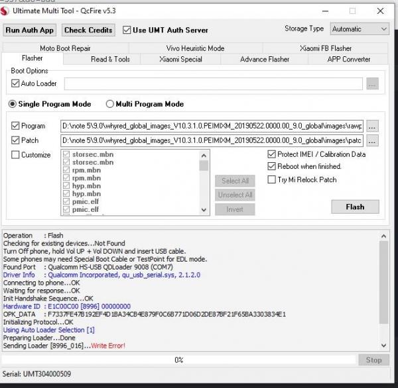Toggle Protect IMEI / Calibration Data

pyautogui.click(x=271, y=154)
